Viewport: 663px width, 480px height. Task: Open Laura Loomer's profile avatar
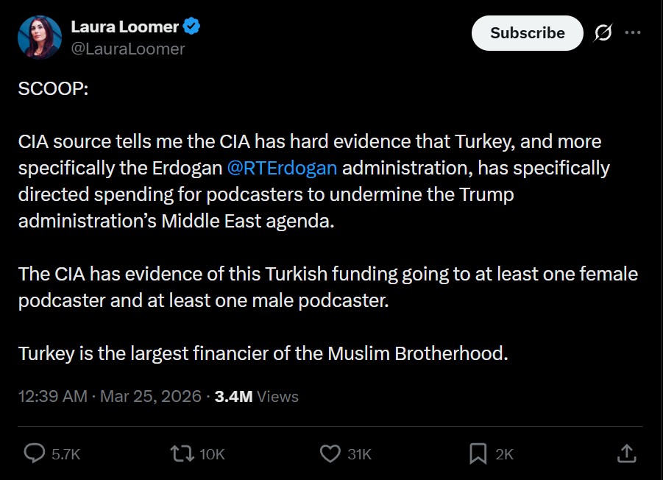(38, 37)
